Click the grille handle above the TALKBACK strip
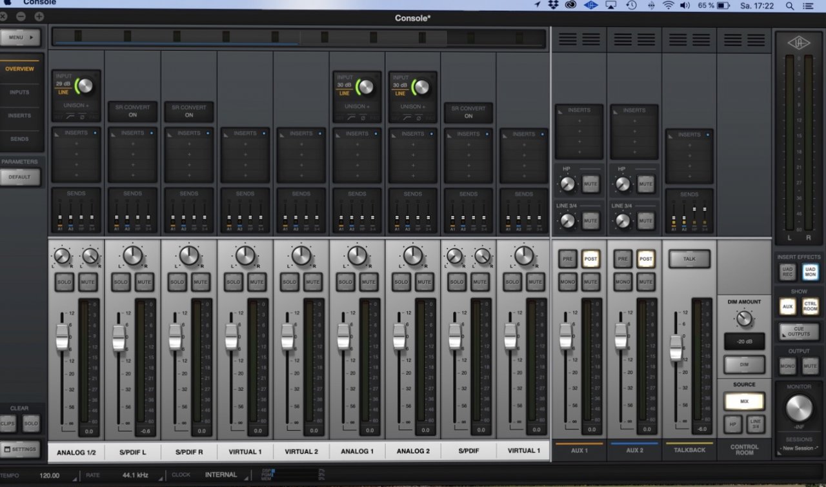The image size is (826, 487). click(689, 39)
